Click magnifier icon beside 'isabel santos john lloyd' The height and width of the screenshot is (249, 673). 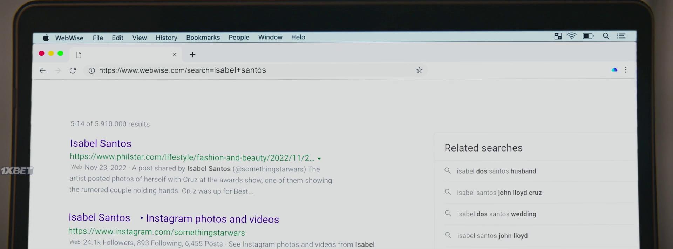(x=448, y=235)
